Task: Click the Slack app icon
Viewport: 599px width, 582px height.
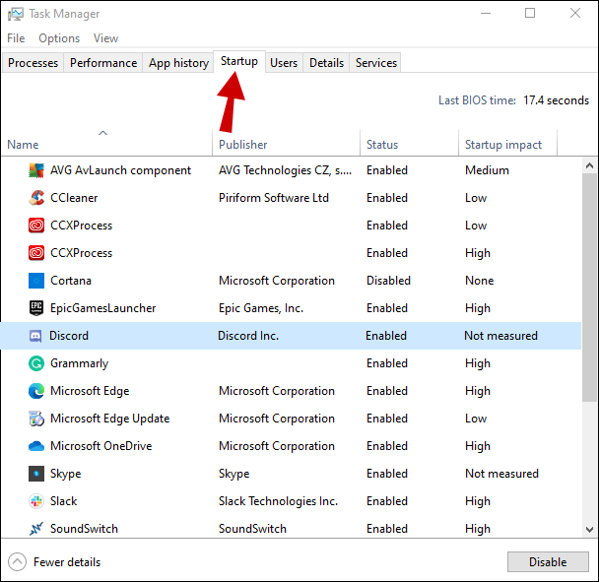Action: click(x=36, y=501)
